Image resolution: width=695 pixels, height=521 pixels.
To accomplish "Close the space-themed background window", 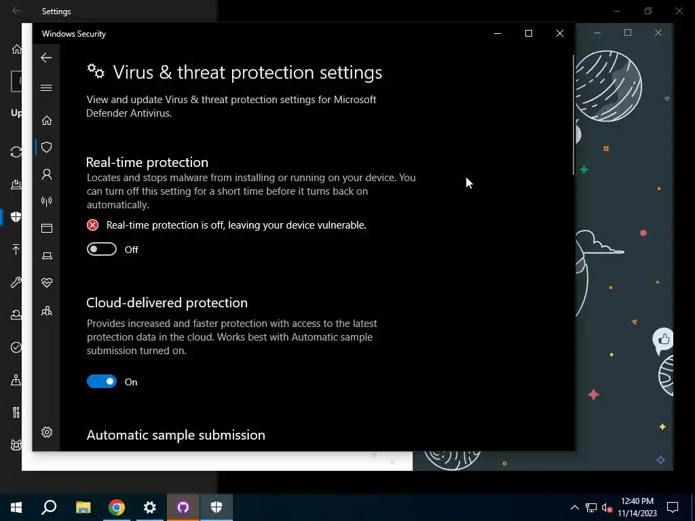I will tap(658, 33).
